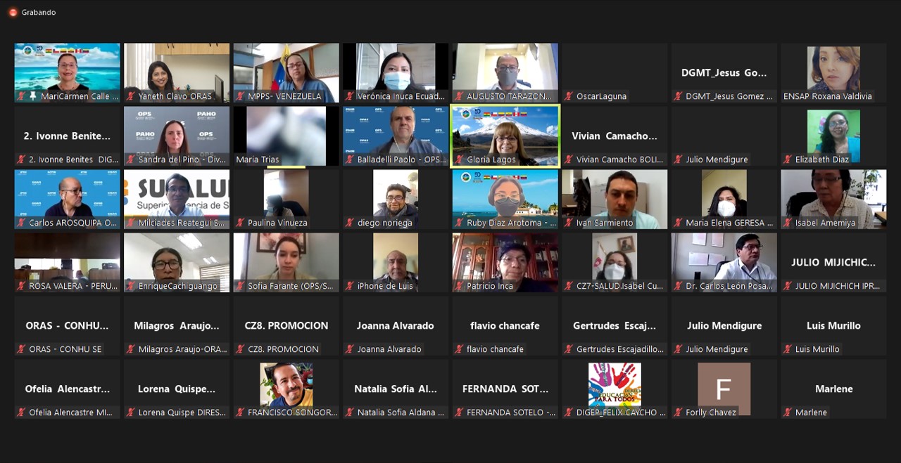Click the Grabando recording label
Screen dimensions: 901x463
point(39,13)
